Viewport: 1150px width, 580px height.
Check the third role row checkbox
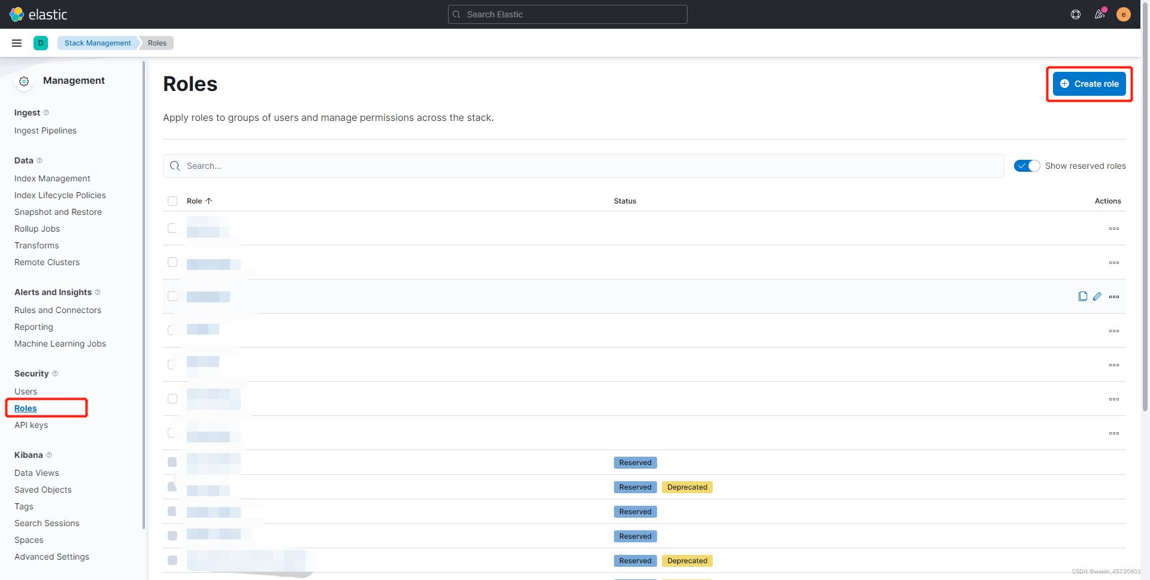coord(172,296)
